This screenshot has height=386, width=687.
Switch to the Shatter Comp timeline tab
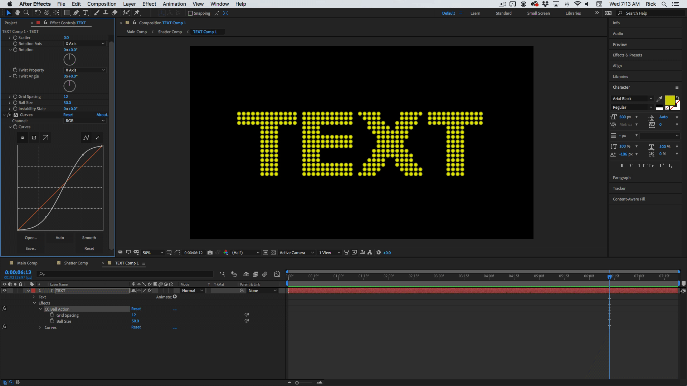(x=76, y=263)
